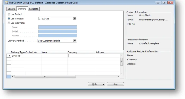The image size is (185, 99).
Task: Click the contact lookup arrow for CT200136
Action: [75, 19]
